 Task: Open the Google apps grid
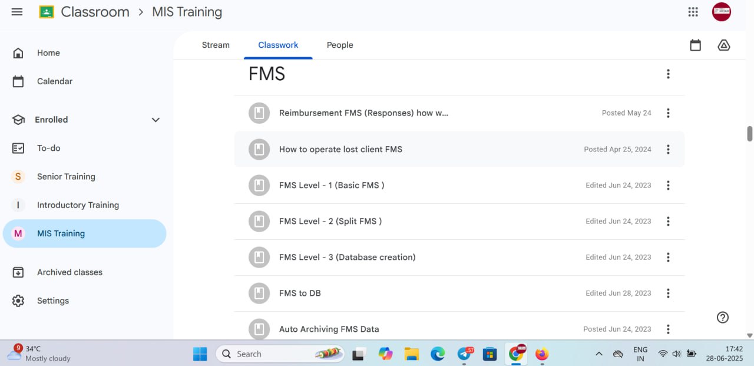tap(693, 12)
